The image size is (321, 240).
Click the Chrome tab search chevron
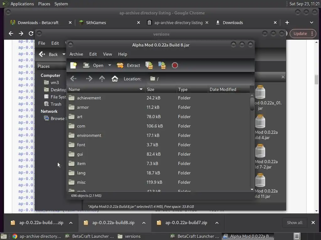(311, 22)
